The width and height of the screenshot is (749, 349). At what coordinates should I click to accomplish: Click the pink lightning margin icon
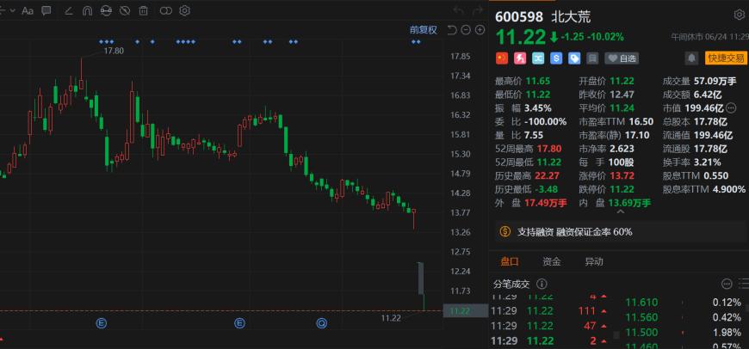pyautogui.click(x=520, y=58)
